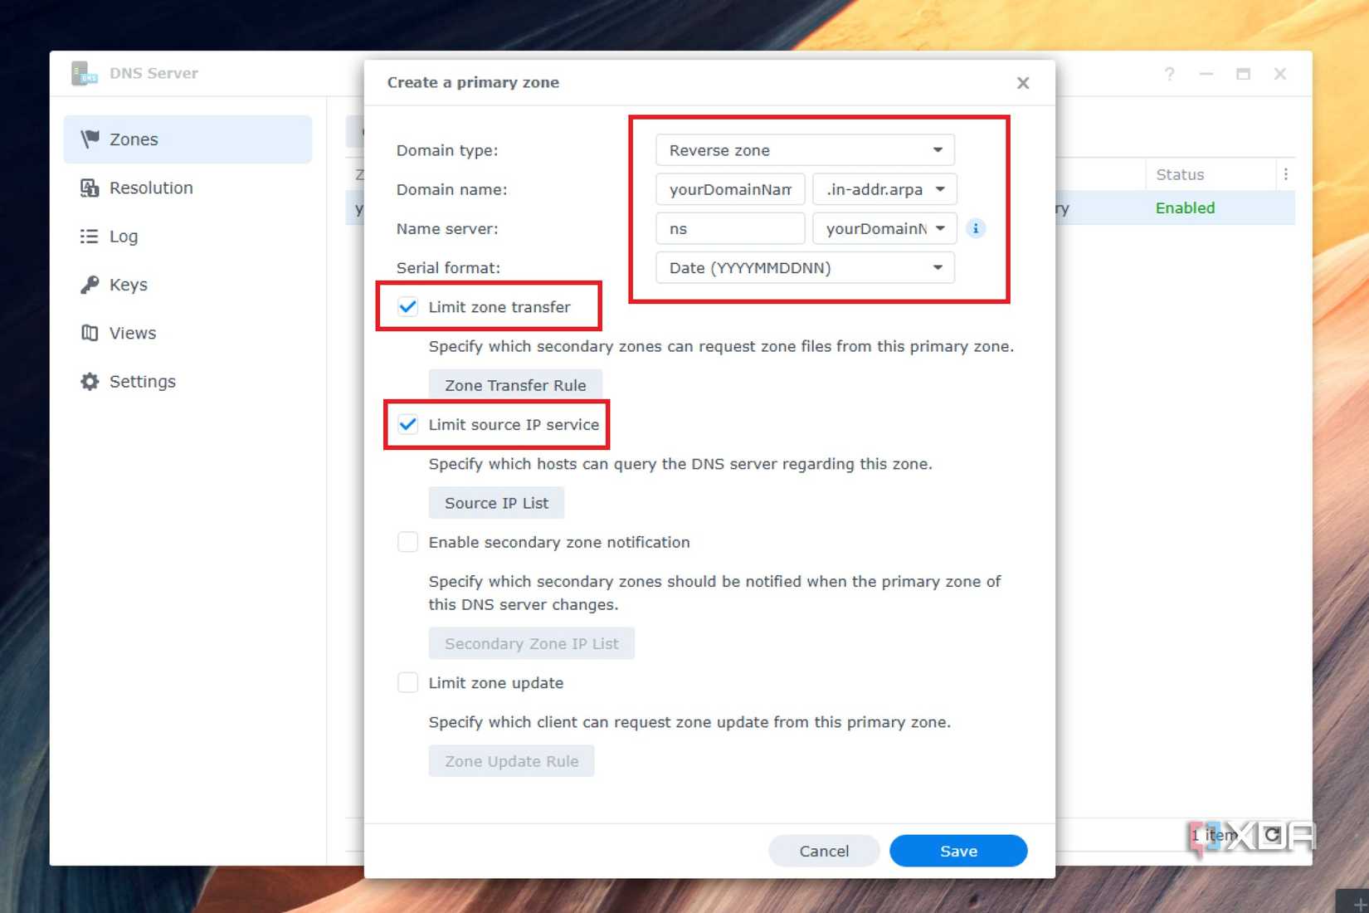Open the Log section list icon
The width and height of the screenshot is (1369, 913).
click(x=89, y=236)
